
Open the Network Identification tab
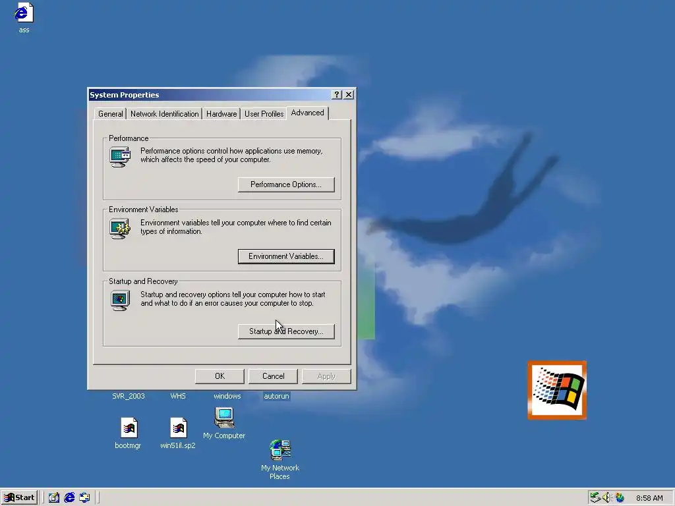(x=164, y=114)
